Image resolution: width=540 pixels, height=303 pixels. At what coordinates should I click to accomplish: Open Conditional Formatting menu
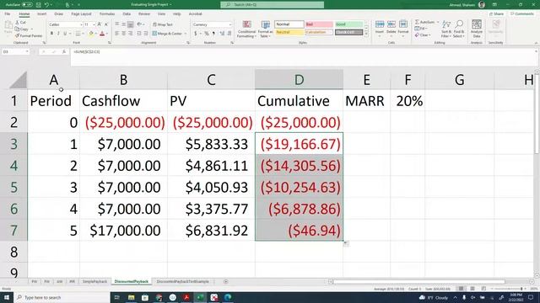[246, 29]
